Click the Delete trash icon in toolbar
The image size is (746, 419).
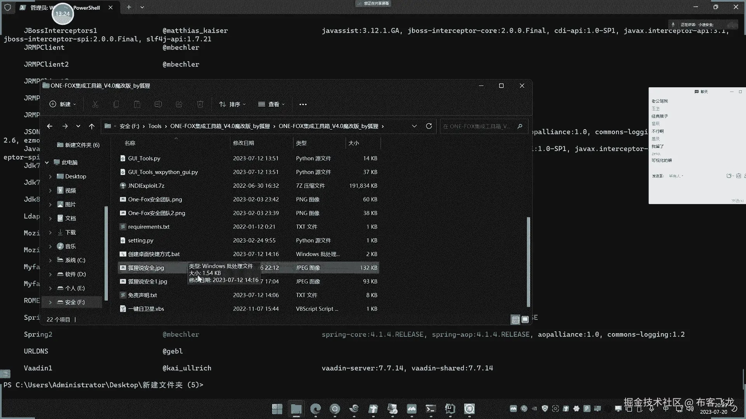click(200, 104)
